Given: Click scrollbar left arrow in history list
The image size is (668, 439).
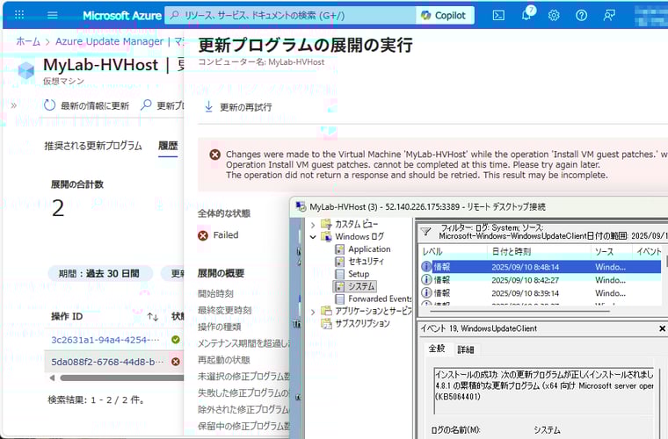Looking at the screenshot, I should pos(52,378).
